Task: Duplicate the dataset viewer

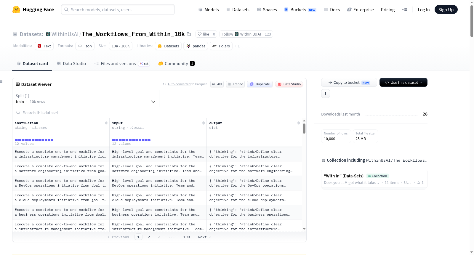Action: [260, 84]
